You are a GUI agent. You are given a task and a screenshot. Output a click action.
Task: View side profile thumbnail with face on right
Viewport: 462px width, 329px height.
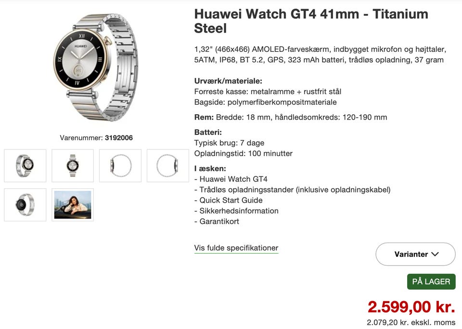click(168, 166)
